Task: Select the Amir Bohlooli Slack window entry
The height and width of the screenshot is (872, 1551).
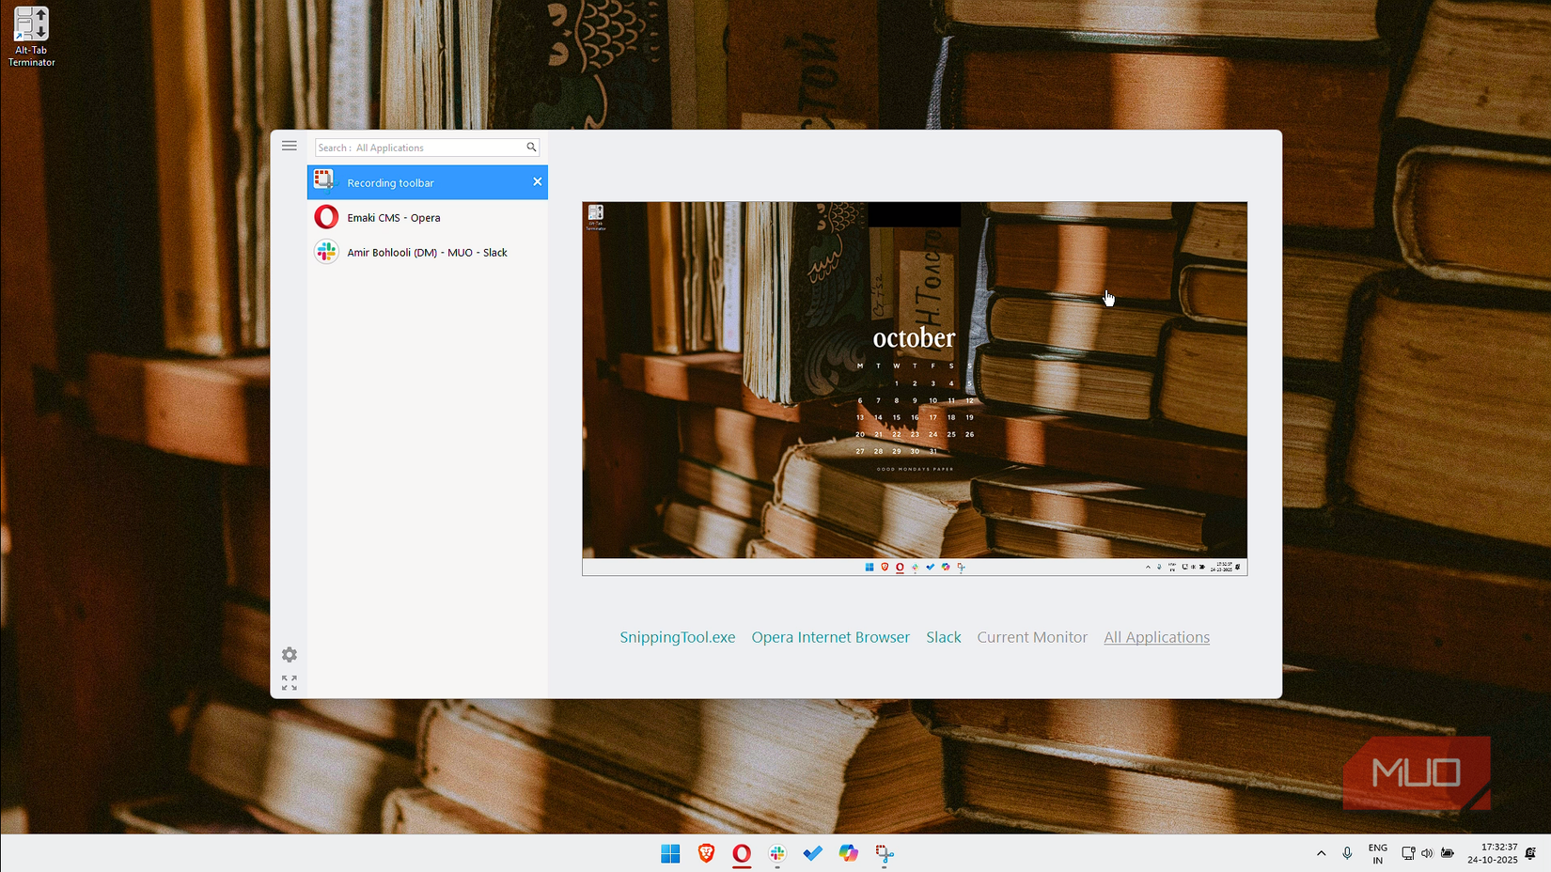Action: pyautogui.click(x=428, y=252)
